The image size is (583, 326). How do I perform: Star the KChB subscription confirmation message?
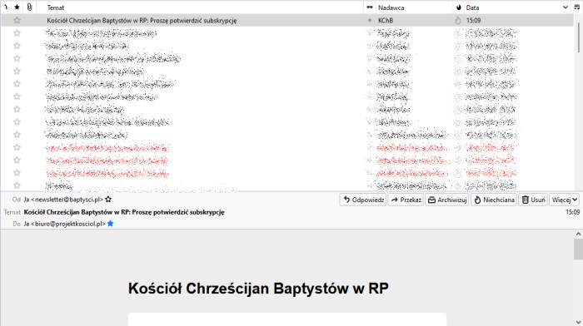[17, 21]
